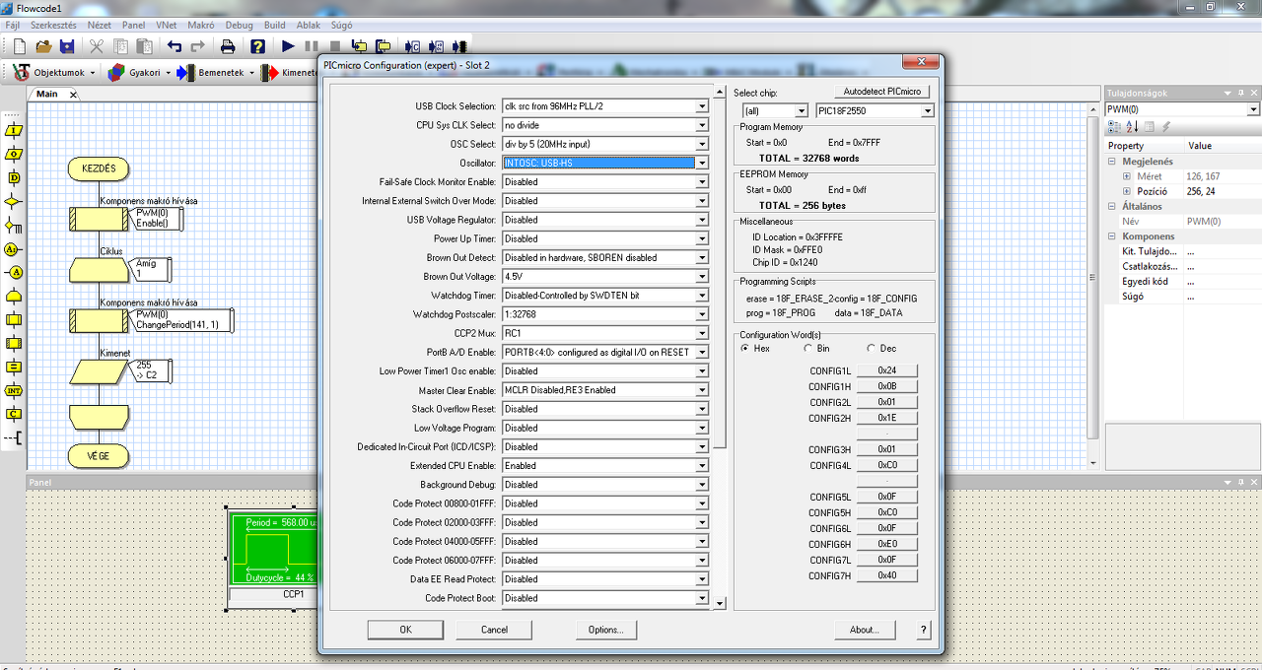
Task: Click the New file icon in toolbar
Action: click(20, 46)
